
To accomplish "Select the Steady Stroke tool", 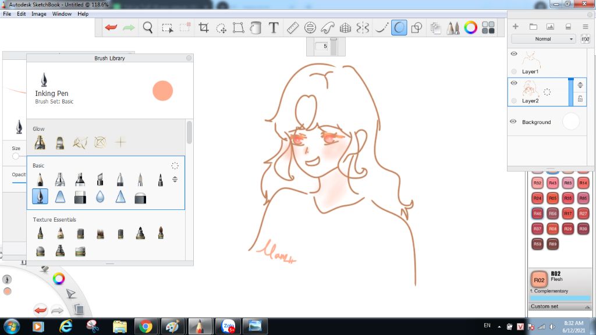I will [381, 28].
